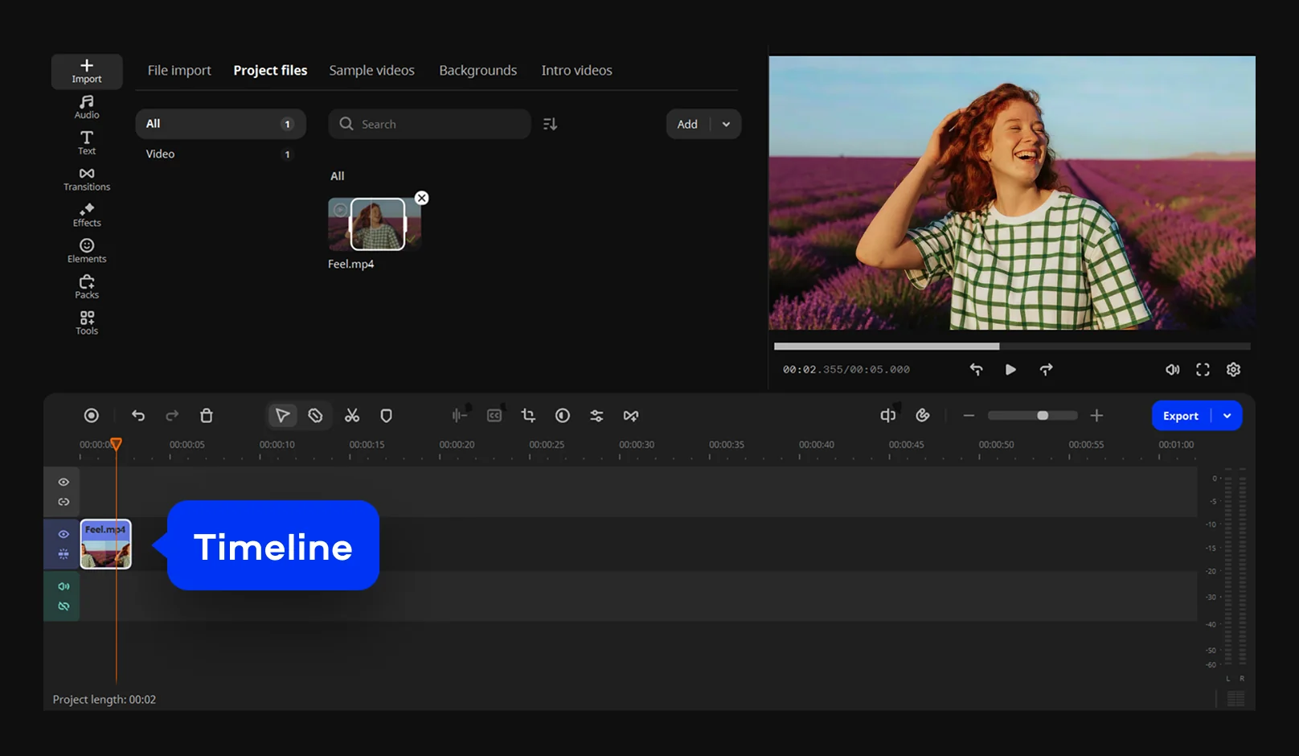Open player settings gear icon
The height and width of the screenshot is (756, 1299).
(x=1233, y=369)
